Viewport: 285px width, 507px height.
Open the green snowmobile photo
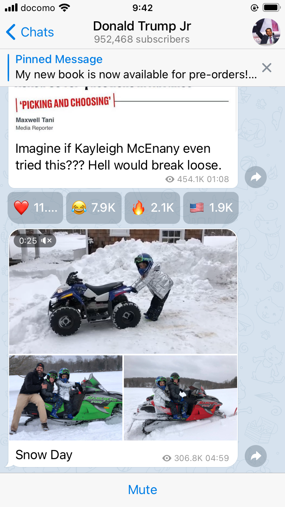[66, 398]
